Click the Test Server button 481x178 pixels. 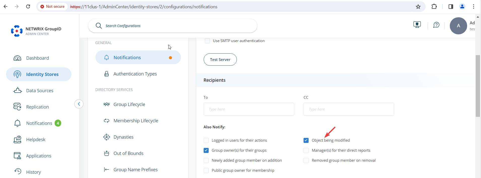(x=220, y=59)
